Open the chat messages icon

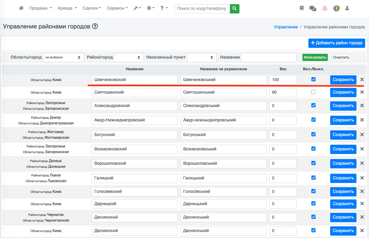313,8
